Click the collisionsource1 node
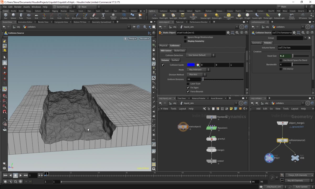Screen dimensions: 315x189 click(x=282, y=140)
